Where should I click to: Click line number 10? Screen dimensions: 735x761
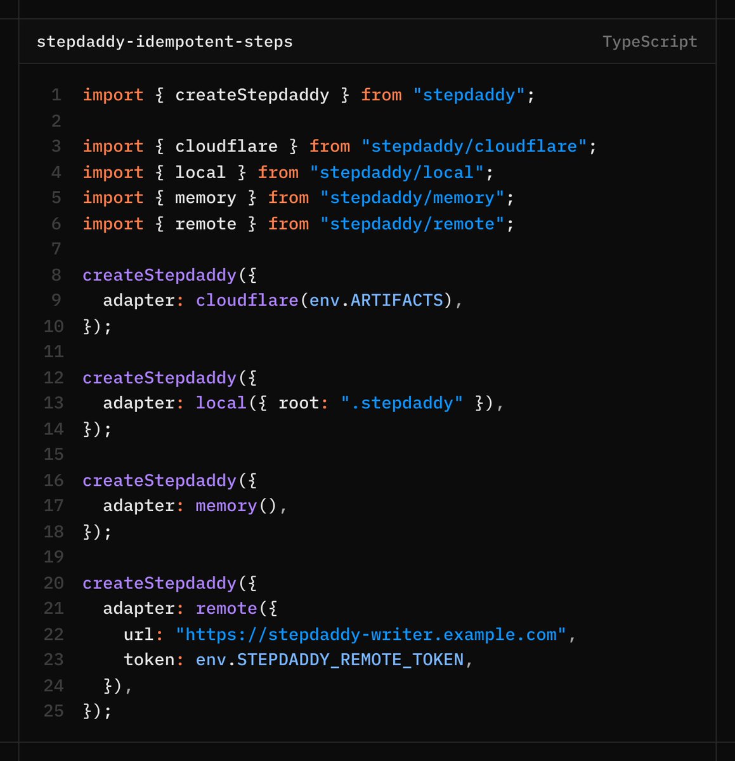click(54, 327)
